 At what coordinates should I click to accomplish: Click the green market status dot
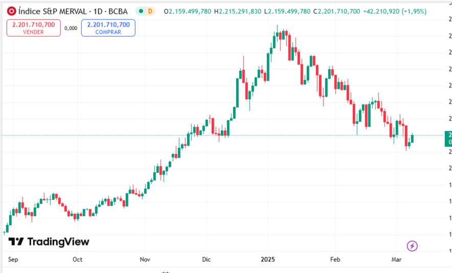click(x=141, y=12)
